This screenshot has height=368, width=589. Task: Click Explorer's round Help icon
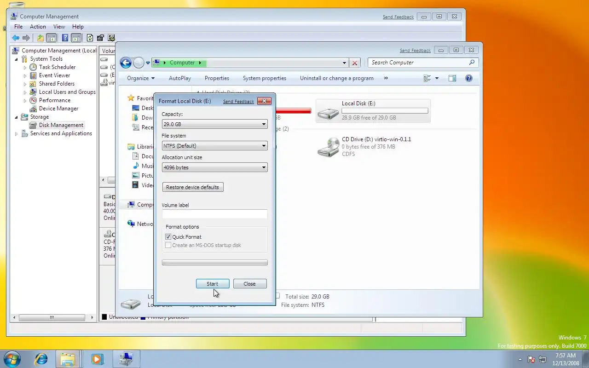pyautogui.click(x=469, y=78)
